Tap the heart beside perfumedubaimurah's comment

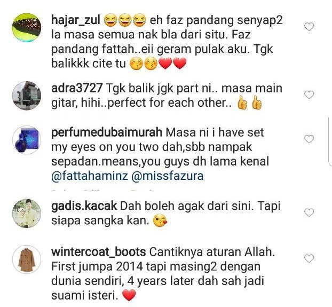[309, 139]
